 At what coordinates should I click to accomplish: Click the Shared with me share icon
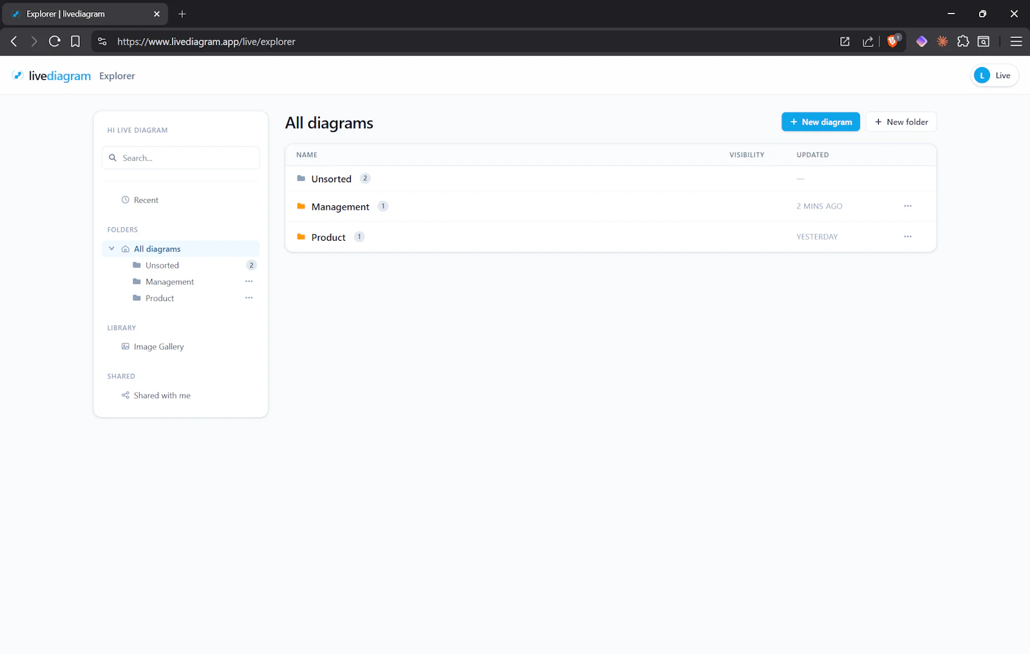point(126,395)
